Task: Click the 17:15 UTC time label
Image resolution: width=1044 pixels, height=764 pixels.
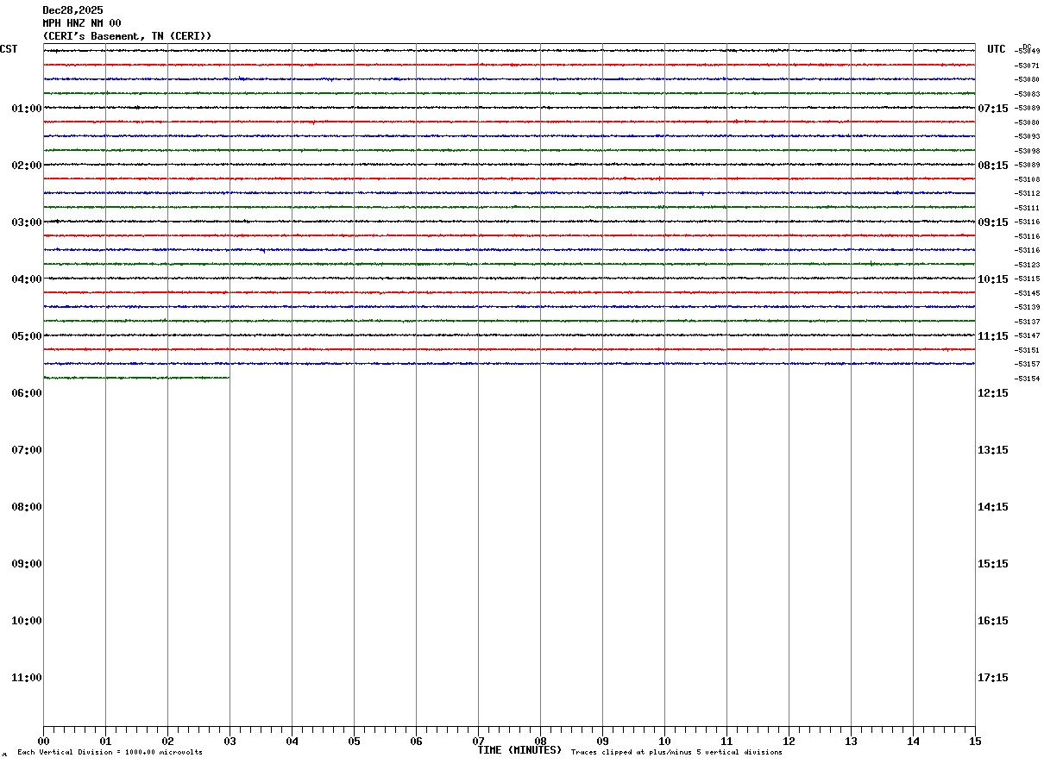Action: (992, 678)
